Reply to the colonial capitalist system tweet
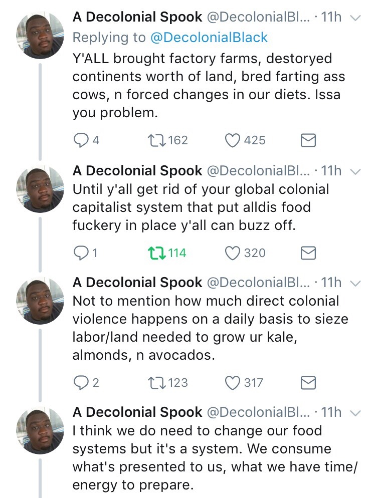The width and height of the screenshot is (376, 498). pos(81,253)
